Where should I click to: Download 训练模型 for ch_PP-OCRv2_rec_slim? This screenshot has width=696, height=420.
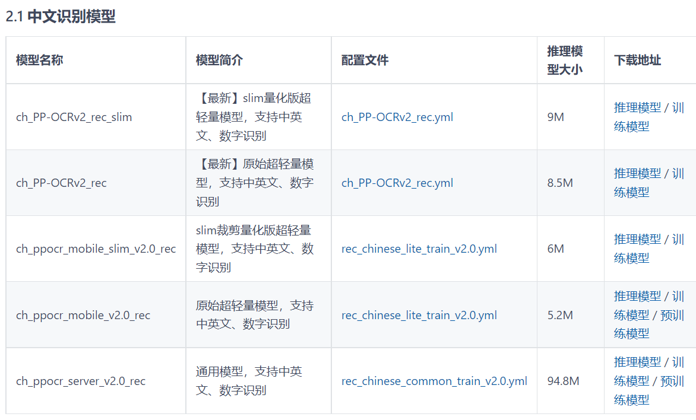click(631, 126)
